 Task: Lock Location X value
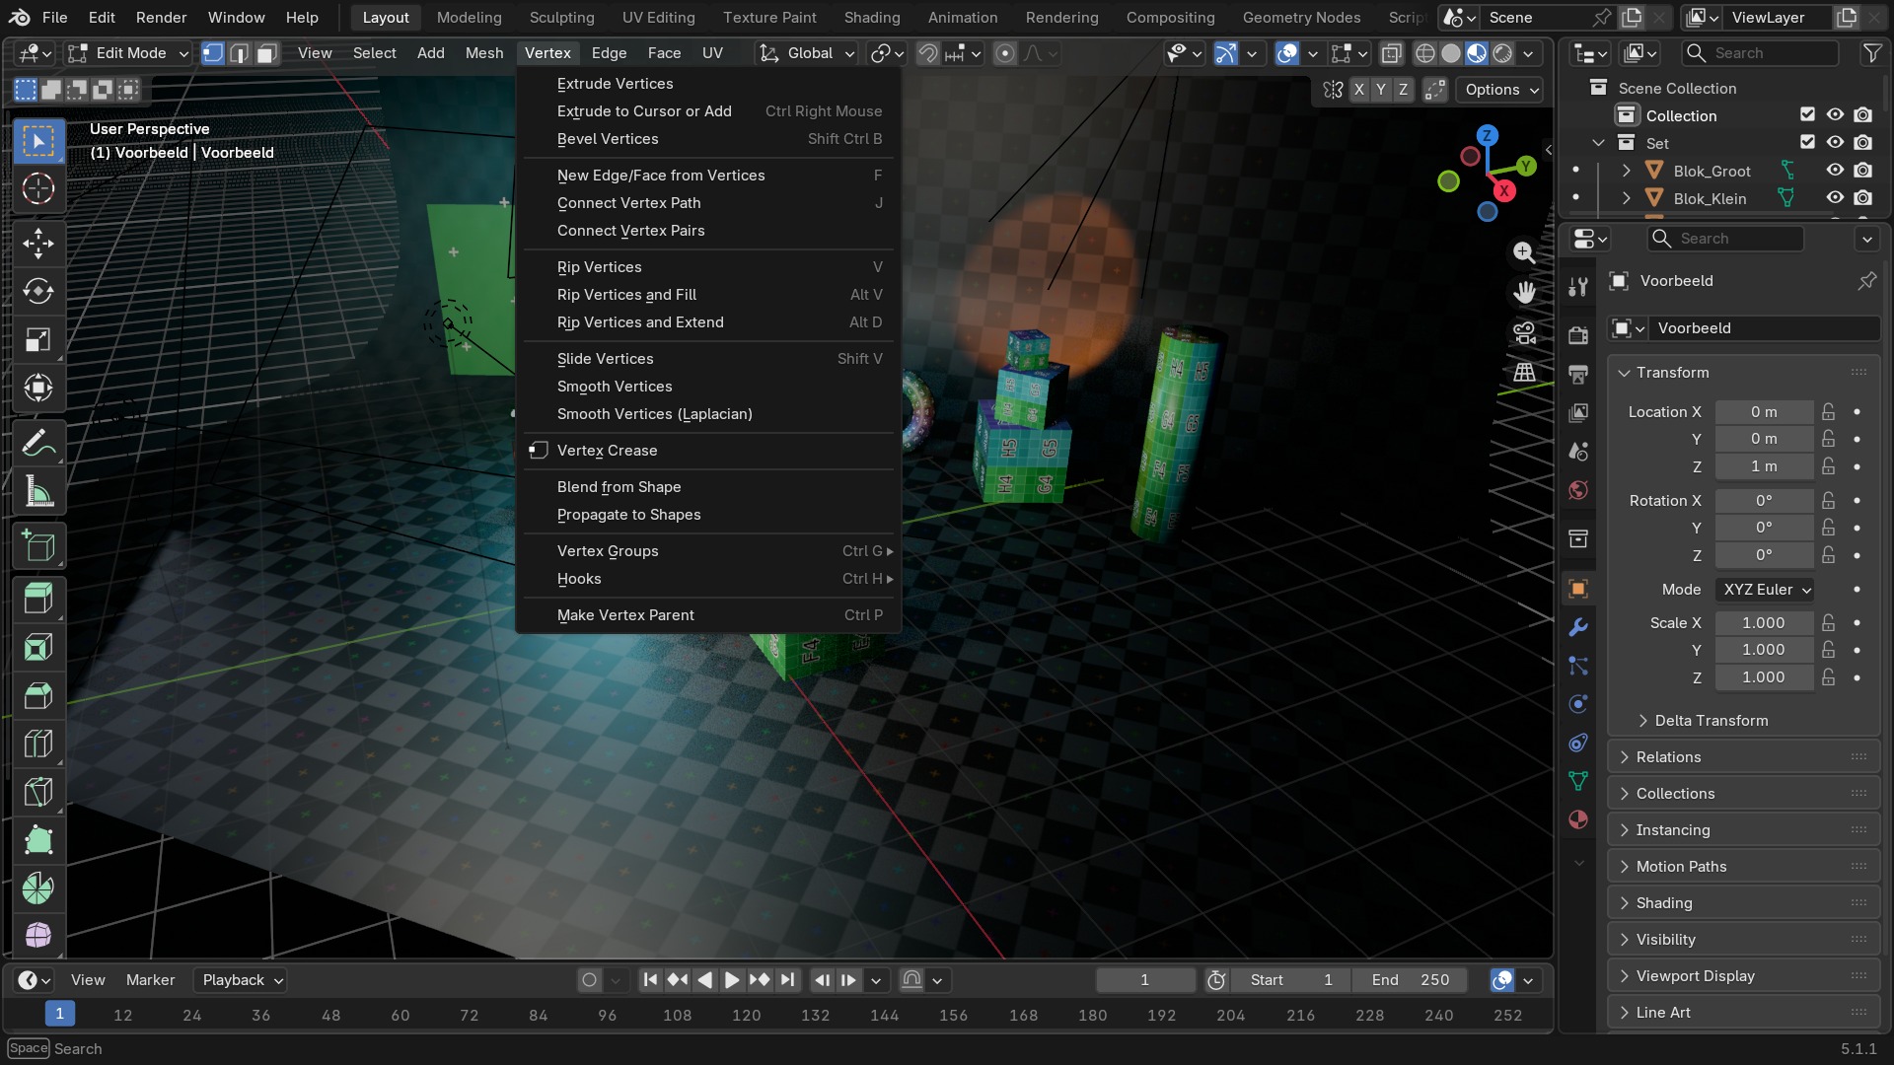pyautogui.click(x=1829, y=411)
